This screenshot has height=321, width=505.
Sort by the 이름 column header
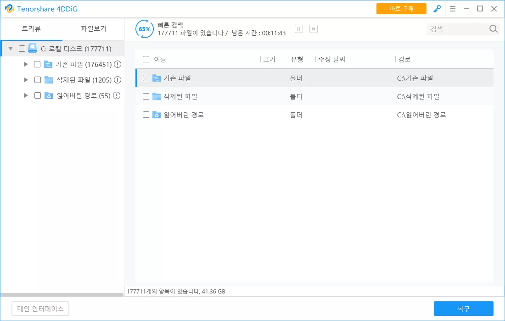click(160, 60)
